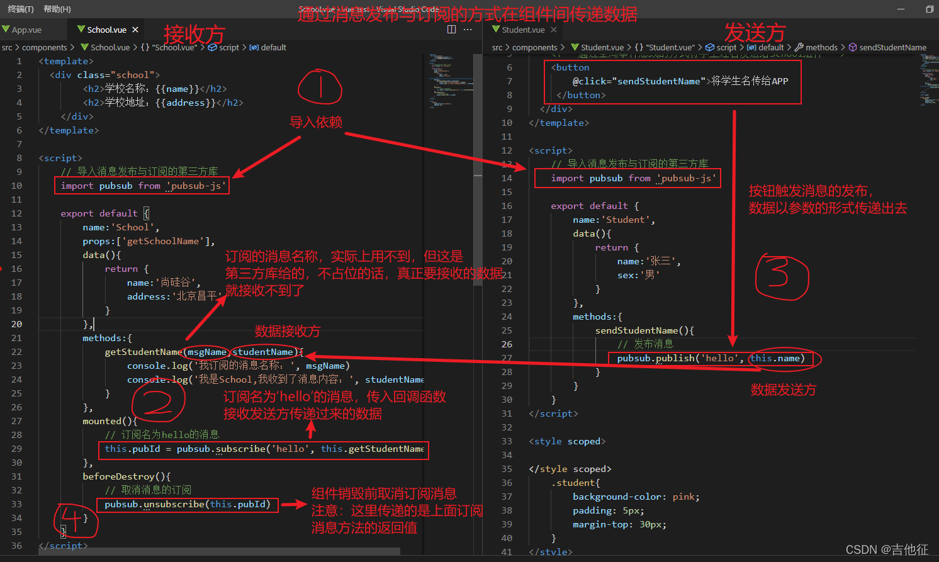Click the horizontal scrollbar under the School.vue editor
The height and width of the screenshot is (562, 939).
(x=219, y=551)
